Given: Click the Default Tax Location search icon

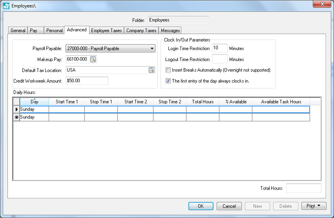Looking at the screenshot, I should pyautogui.click(x=151, y=70).
